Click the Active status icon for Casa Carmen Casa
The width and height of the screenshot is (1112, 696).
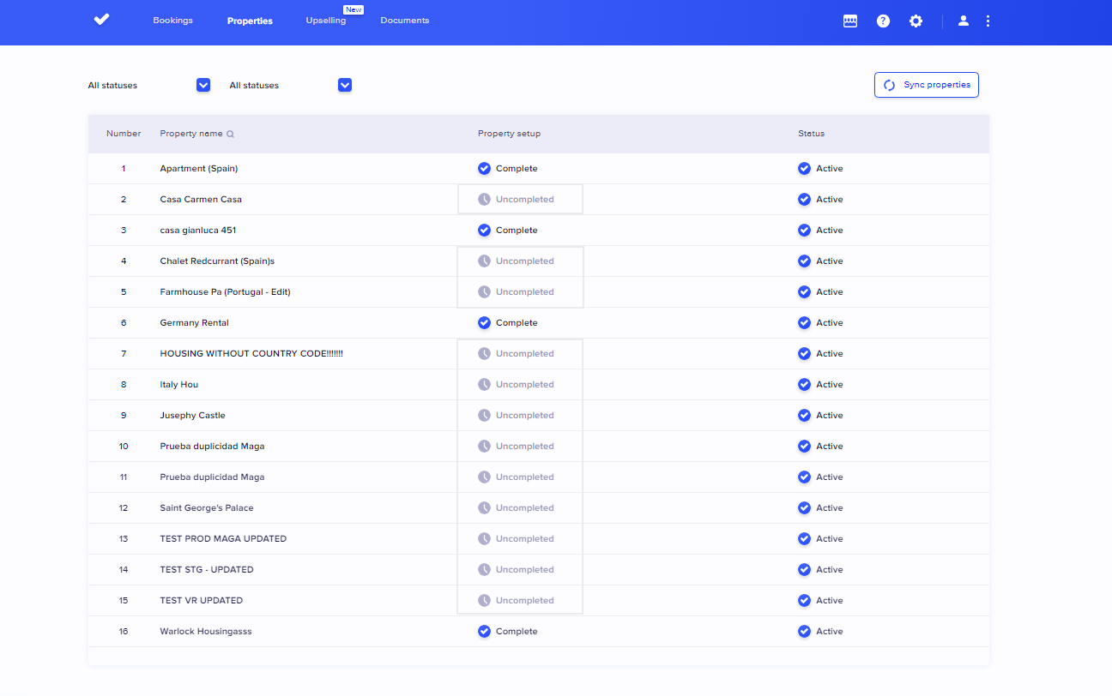[x=804, y=200]
